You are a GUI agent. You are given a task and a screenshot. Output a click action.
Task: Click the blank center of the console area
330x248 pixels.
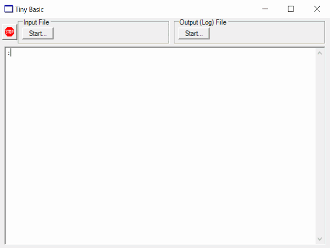point(160,146)
